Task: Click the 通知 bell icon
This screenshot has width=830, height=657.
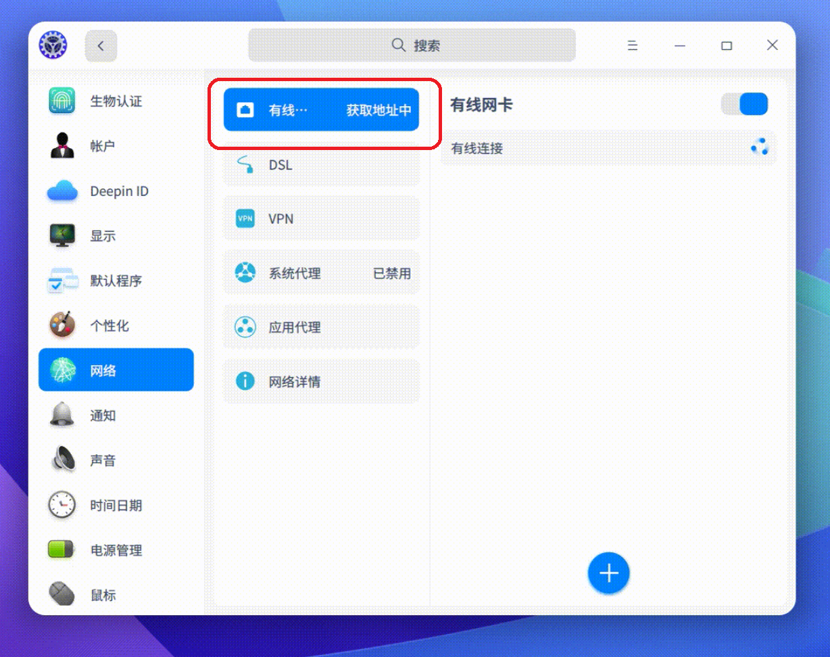Action: pyautogui.click(x=62, y=415)
